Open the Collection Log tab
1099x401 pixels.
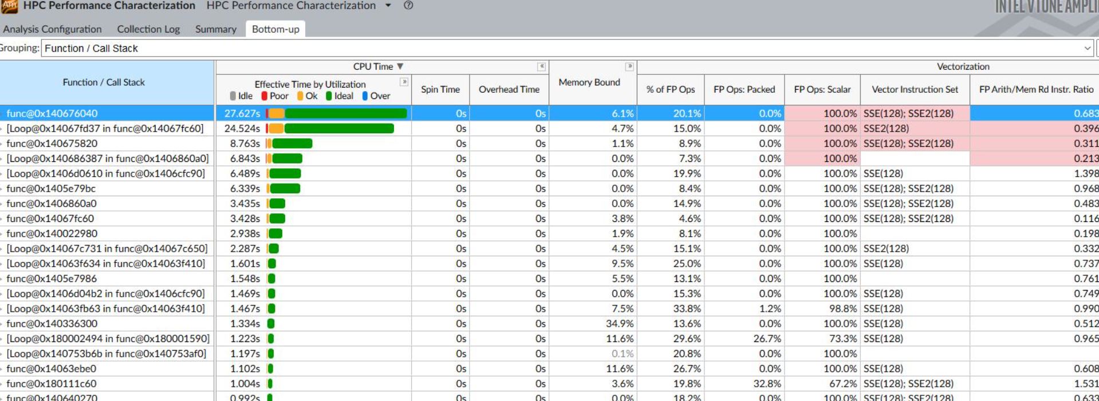click(148, 29)
